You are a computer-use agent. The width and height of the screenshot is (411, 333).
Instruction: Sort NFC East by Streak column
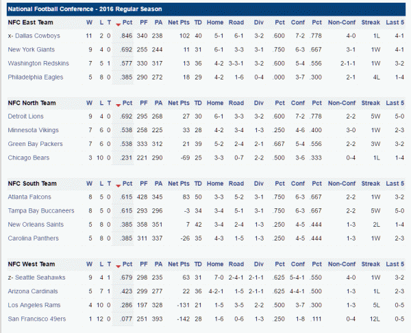[x=371, y=23]
